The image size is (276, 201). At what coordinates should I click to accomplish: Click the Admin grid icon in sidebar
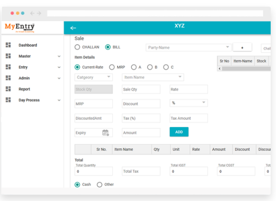pyautogui.click(x=8, y=78)
